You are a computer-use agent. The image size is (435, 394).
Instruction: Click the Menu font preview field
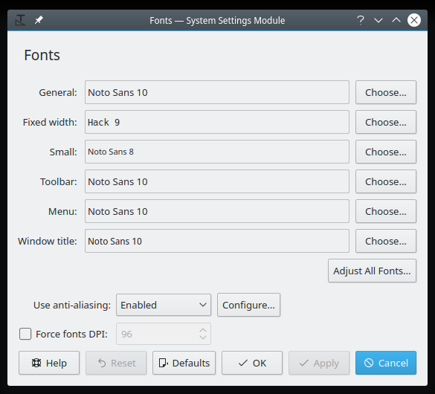coord(217,211)
